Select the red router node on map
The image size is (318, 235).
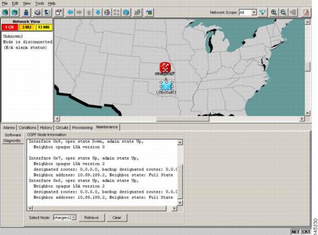pyautogui.click(x=165, y=68)
